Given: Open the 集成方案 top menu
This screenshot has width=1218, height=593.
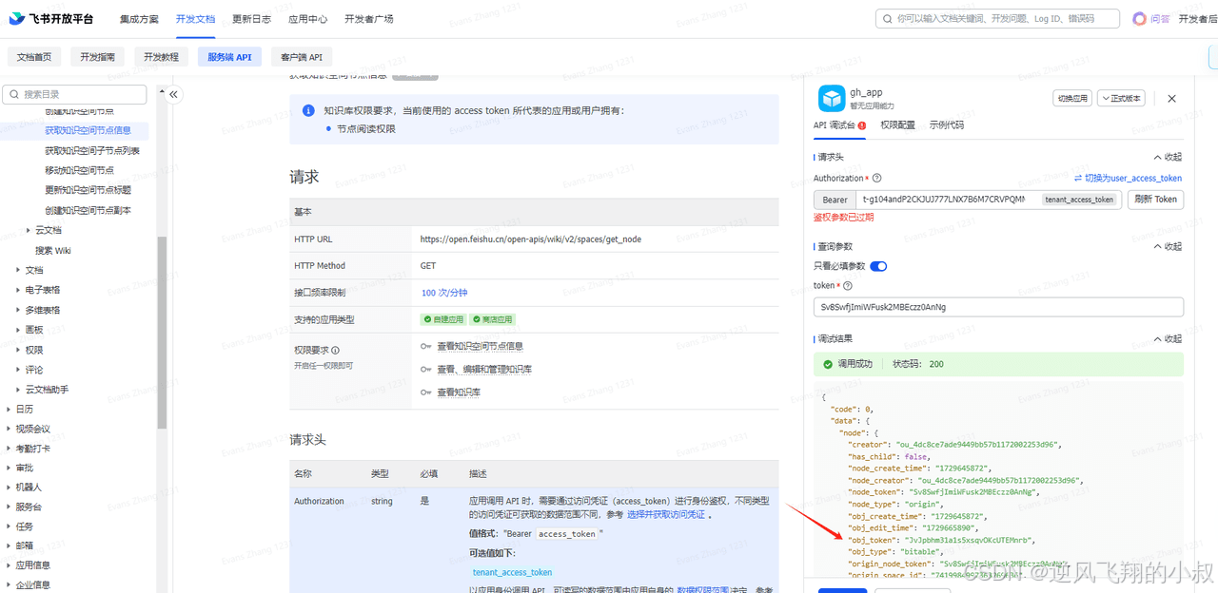Looking at the screenshot, I should click(x=139, y=19).
